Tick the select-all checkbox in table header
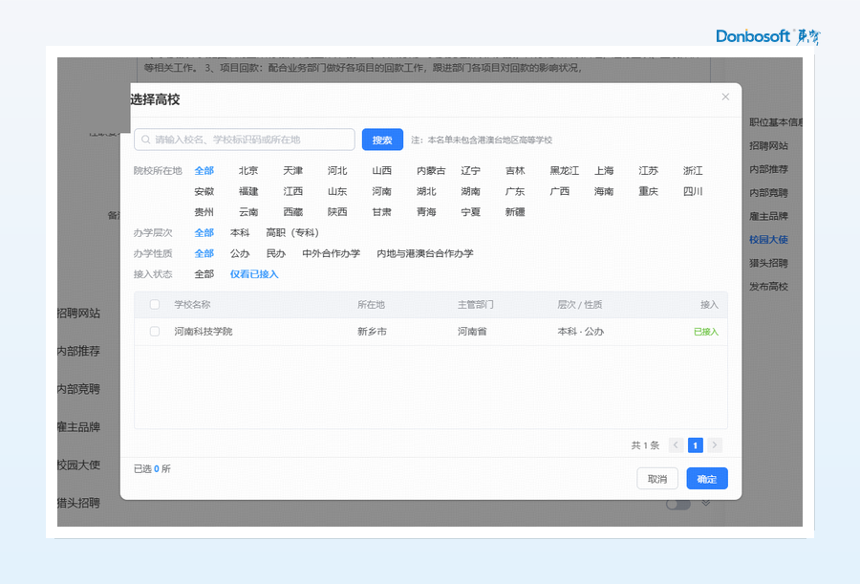Screen dimensions: 860x584 (x=155, y=305)
